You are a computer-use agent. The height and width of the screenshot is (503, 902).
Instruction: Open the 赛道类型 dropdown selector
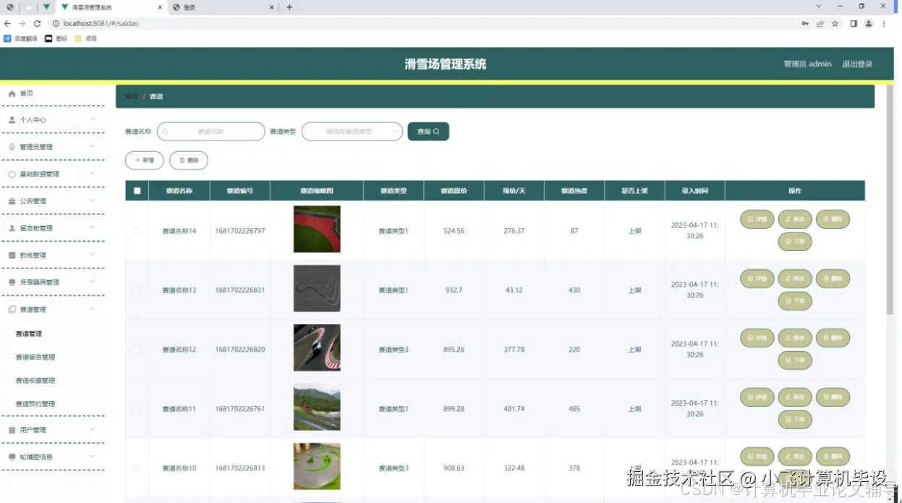point(352,132)
